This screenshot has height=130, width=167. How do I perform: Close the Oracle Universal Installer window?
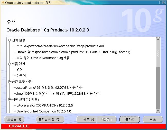(164, 2)
